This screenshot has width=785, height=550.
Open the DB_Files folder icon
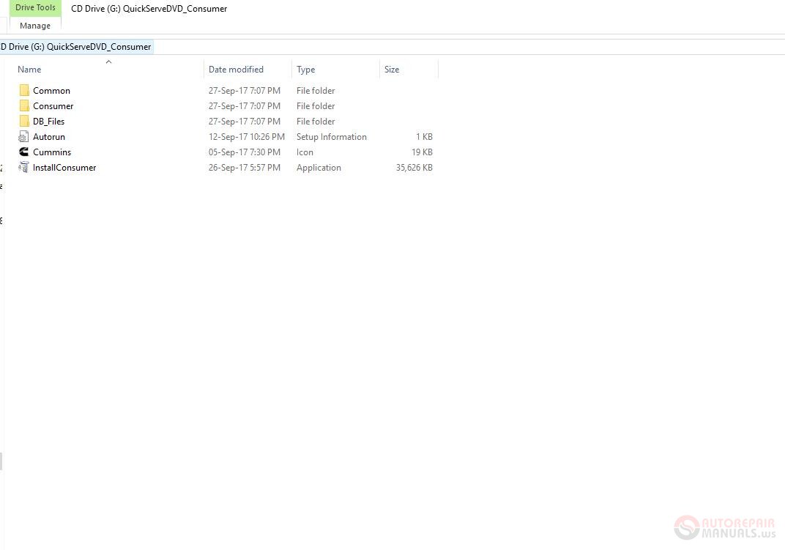click(24, 122)
